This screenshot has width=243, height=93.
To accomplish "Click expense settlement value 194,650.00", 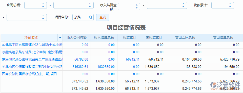I will click(x=231, y=67).
